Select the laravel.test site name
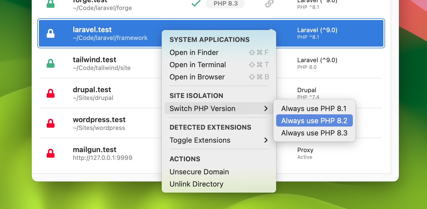This screenshot has height=209, width=427. [x=92, y=30]
